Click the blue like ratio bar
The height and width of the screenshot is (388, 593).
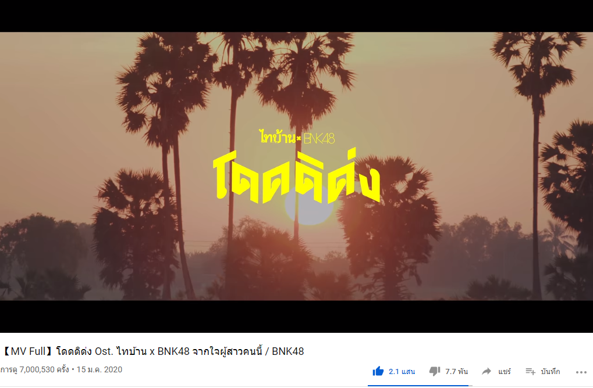[418, 385]
